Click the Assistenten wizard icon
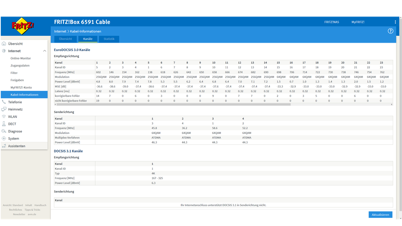Image resolution: width=402 pixels, height=226 pixels. click(4, 146)
